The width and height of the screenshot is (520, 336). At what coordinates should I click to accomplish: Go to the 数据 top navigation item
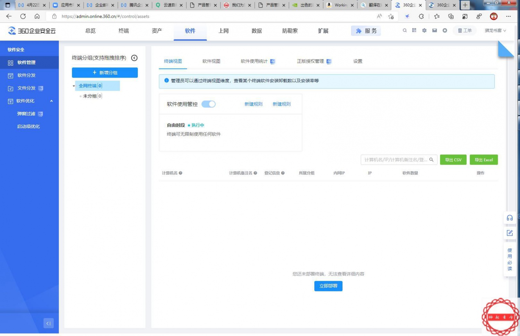point(257,31)
